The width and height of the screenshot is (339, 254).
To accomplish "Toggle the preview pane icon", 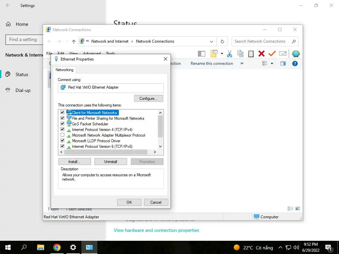I will point(283,63).
